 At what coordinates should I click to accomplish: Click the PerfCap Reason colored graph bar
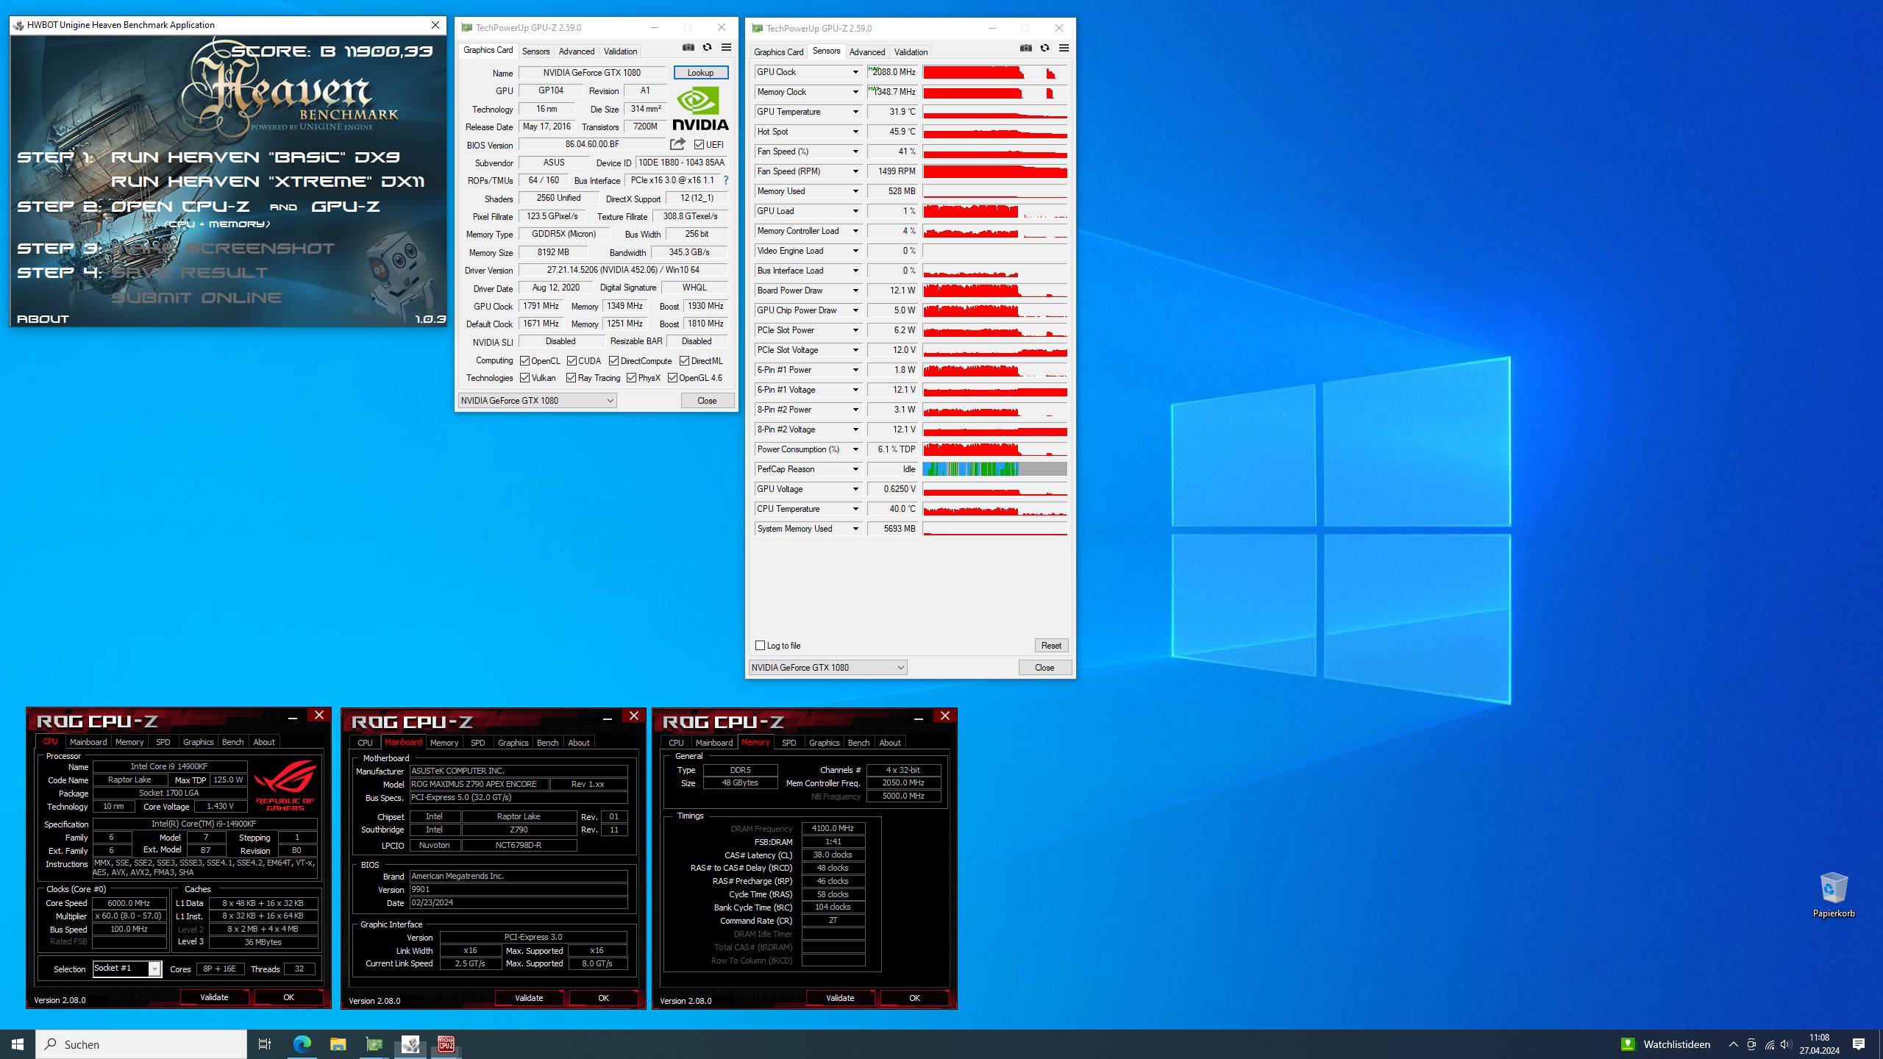pos(994,469)
